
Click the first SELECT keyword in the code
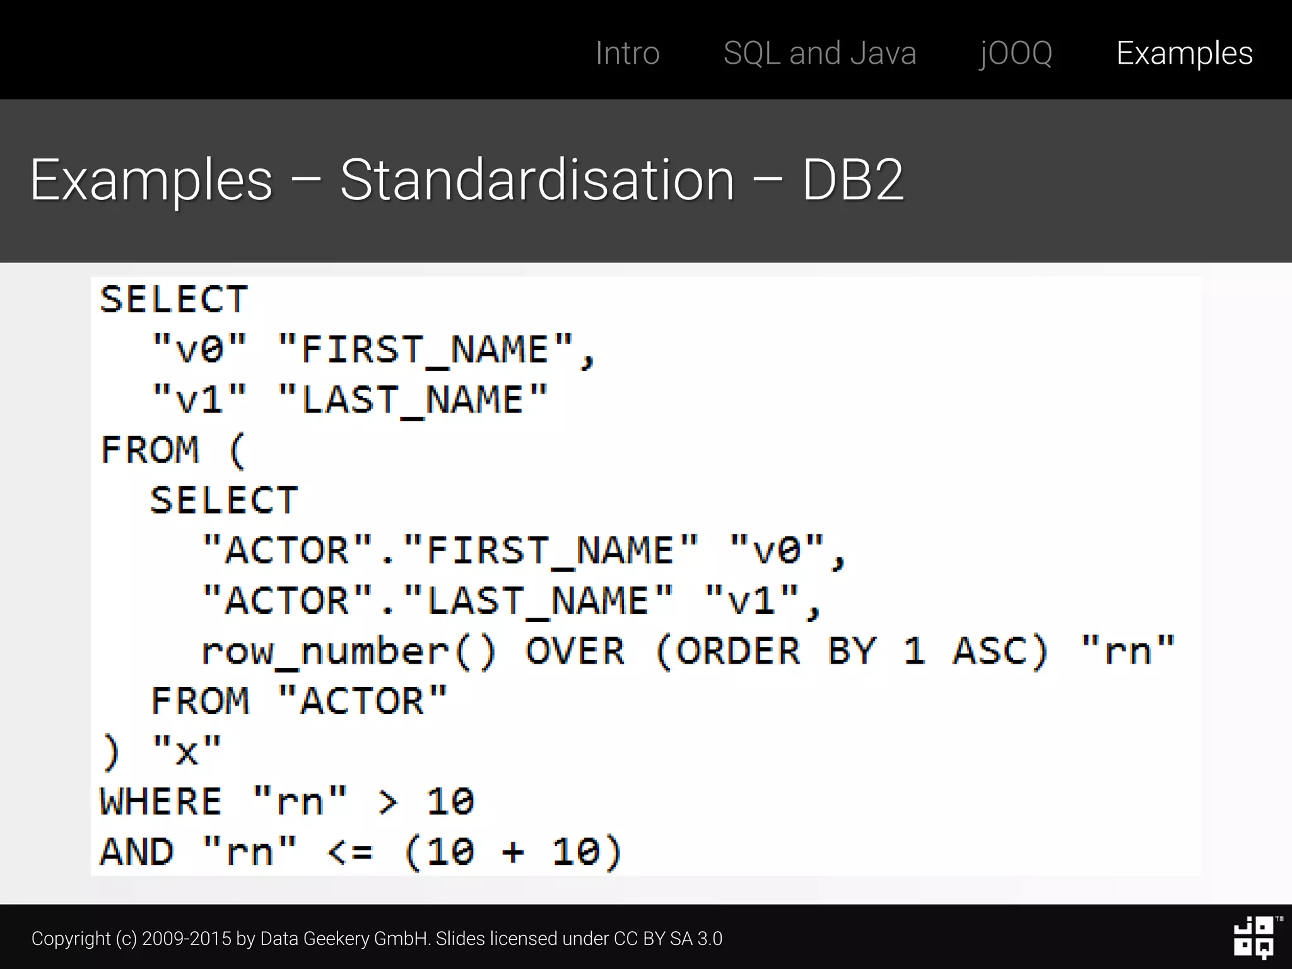(x=174, y=299)
